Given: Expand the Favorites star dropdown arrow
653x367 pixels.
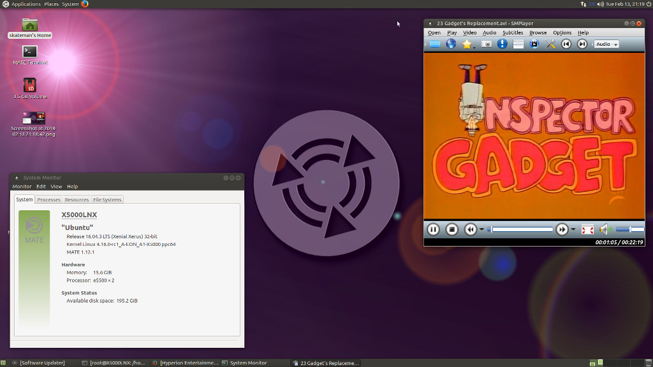Looking at the screenshot, I should pos(474,47).
